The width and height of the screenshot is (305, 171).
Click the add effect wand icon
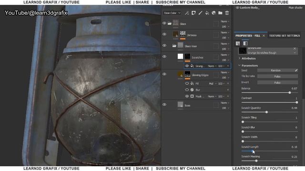click(x=187, y=13)
